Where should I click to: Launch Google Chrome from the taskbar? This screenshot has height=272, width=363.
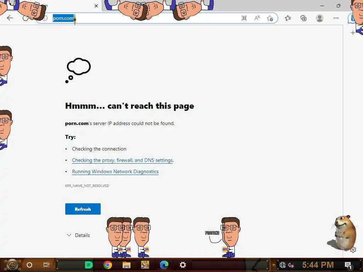(108, 265)
